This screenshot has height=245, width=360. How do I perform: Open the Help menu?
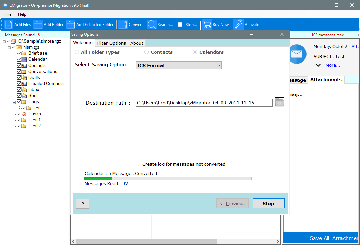[22, 14]
